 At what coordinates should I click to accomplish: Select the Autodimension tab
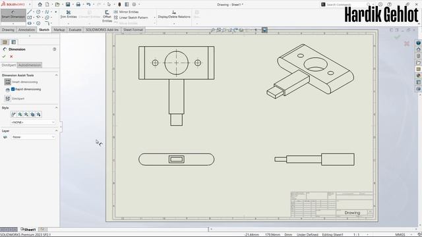click(30, 65)
